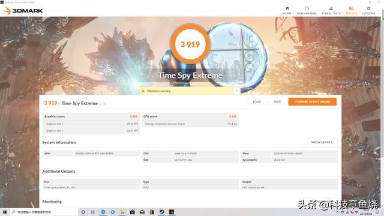Open Microsoft Store from the taskbar

coord(132,212)
